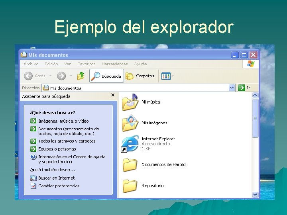Viewport: 287px width, 215px height.
Task: Maximize the Mis documentos window
Action: tap(244, 55)
